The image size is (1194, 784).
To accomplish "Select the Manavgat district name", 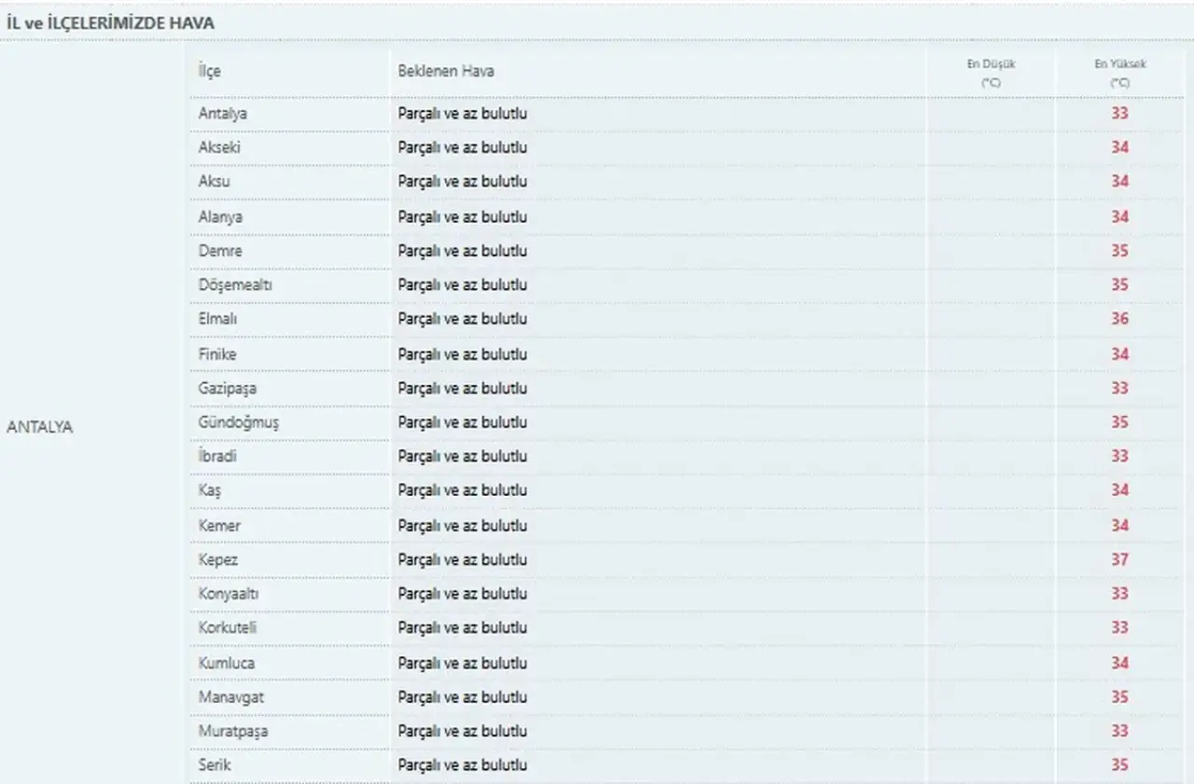I will 225,697.
